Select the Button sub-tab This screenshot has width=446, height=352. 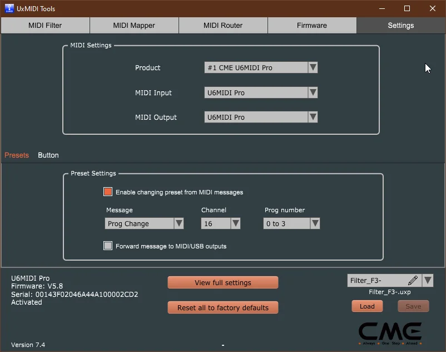pyautogui.click(x=48, y=155)
